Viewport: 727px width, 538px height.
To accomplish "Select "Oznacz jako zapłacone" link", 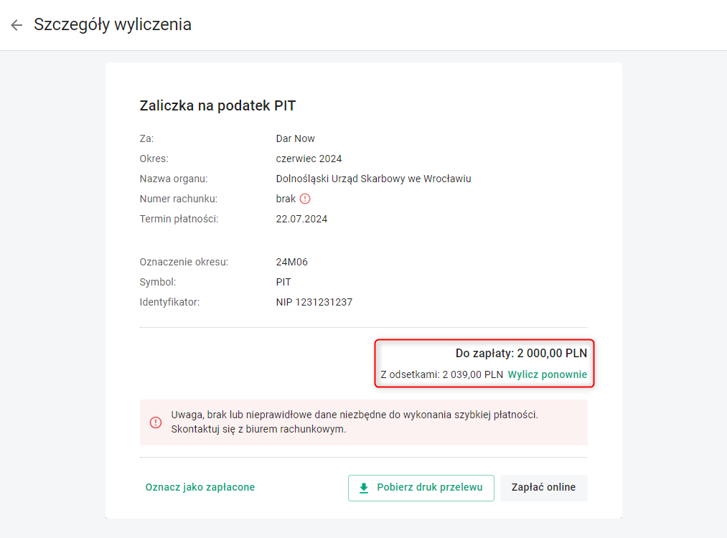I will pyautogui.click(x=200, y=487).
